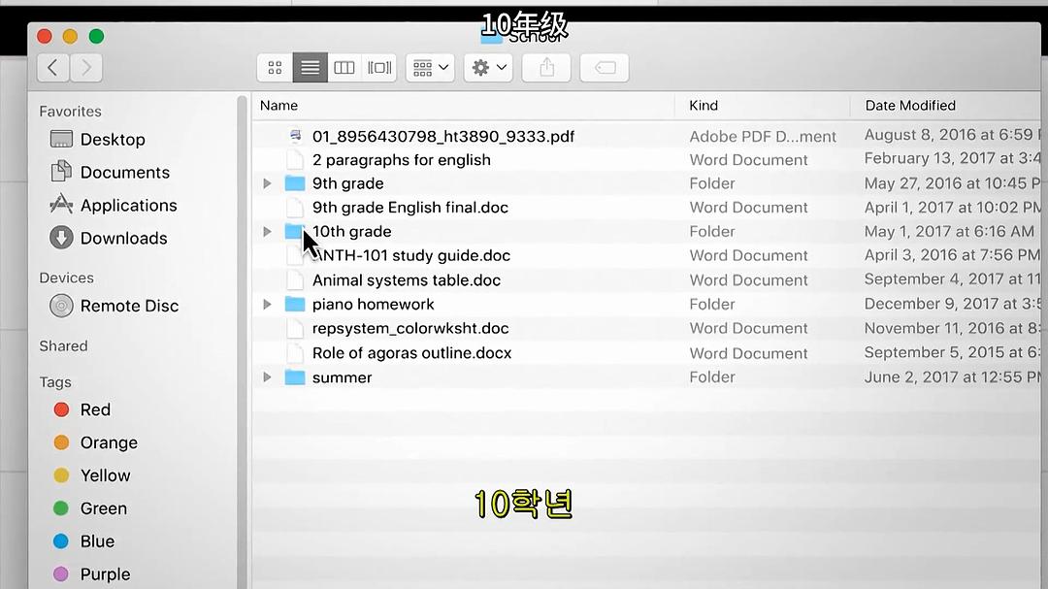Go back with the left arrow

point(52,68)
